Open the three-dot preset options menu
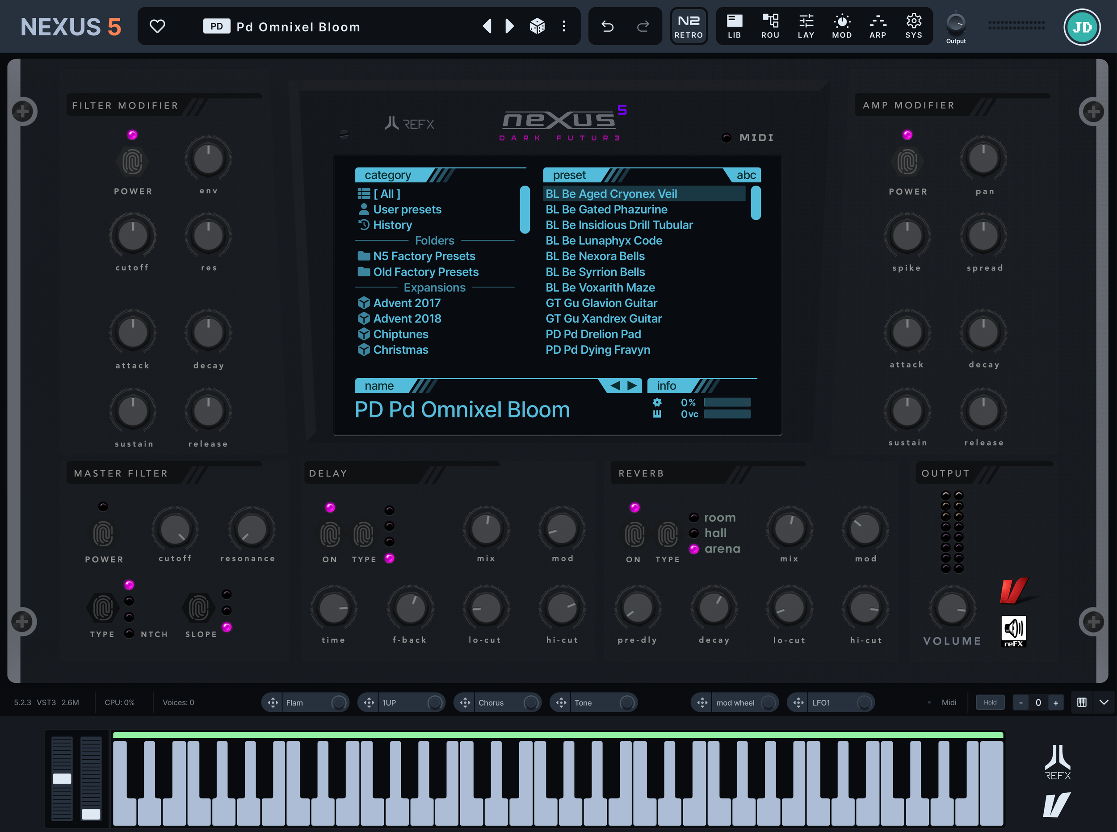The width and height of the screenshot is (1117, 832). 564,26
